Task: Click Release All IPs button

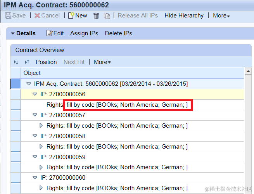Action: coord(138,16)
